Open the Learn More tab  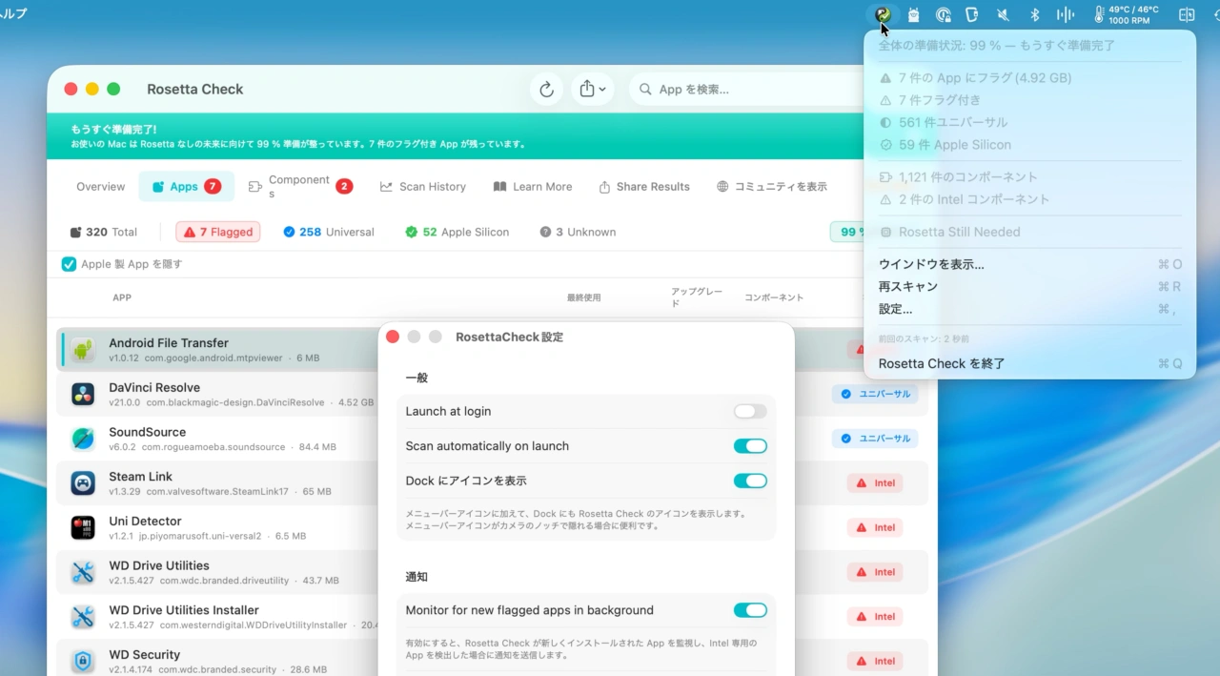(x=533, y=187)
